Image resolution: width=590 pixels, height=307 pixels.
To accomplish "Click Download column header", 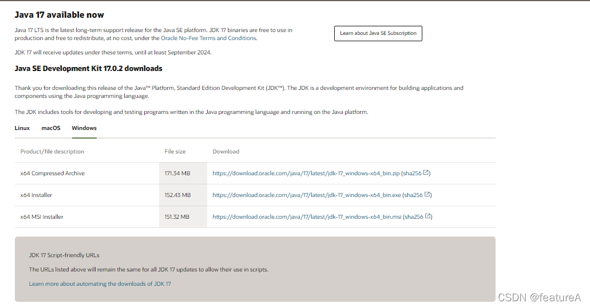I will click(226, 151).
